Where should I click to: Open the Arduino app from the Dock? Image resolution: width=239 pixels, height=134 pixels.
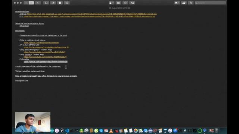52,131
